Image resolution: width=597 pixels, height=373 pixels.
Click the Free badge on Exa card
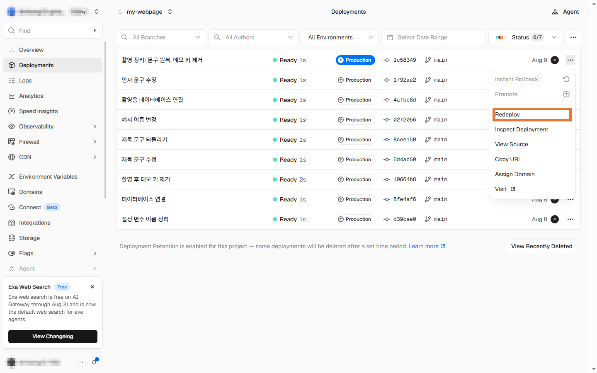(62, 287)
